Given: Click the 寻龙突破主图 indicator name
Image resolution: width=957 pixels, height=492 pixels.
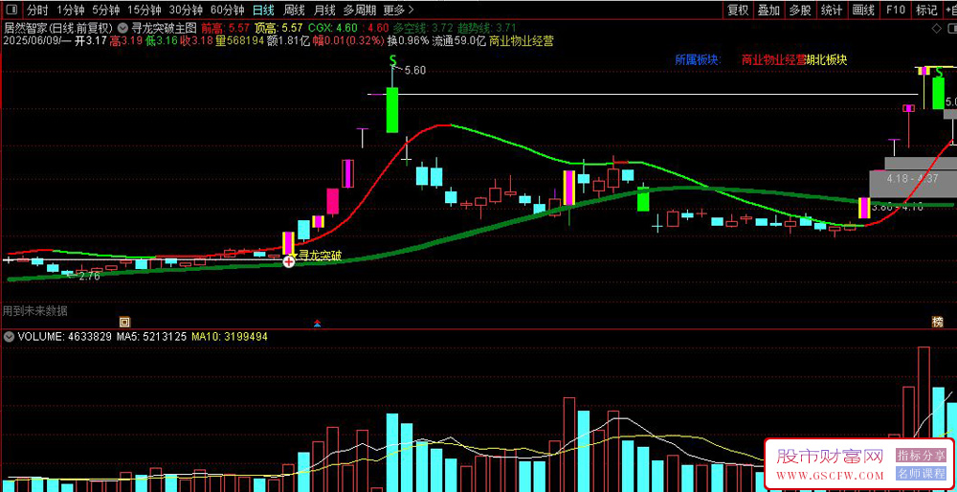Looking at the screenshot, I should click(x=165, y=28).
